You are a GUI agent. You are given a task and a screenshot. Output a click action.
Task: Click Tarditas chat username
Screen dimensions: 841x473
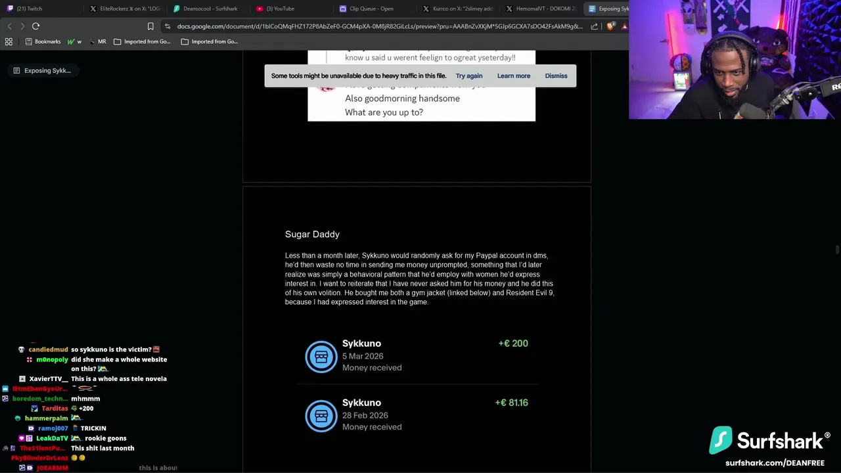[55, 409]
